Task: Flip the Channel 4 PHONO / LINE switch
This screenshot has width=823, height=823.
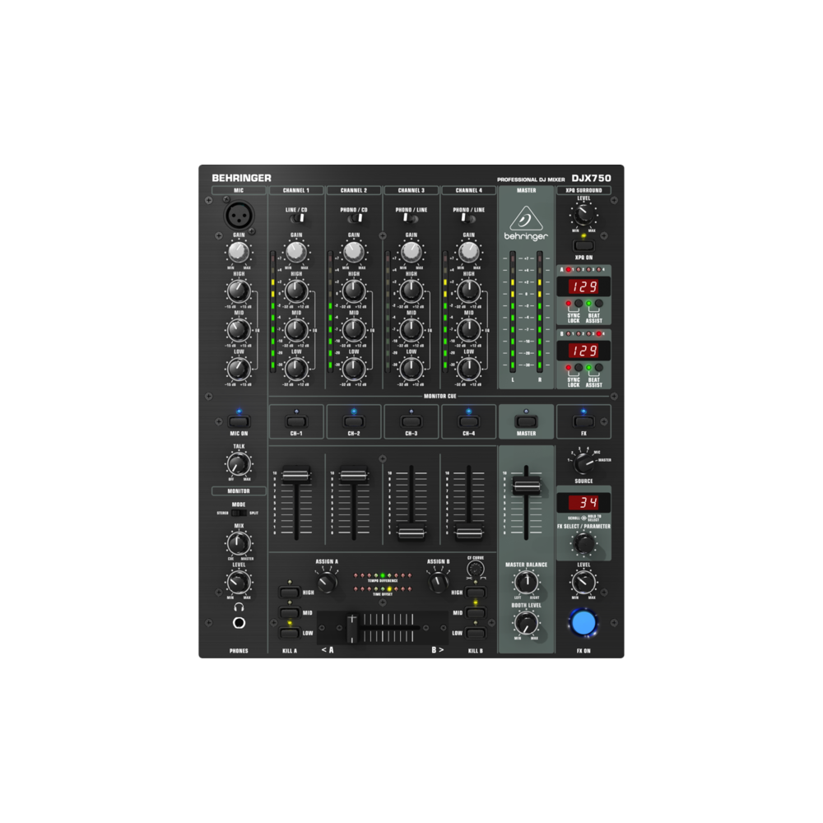Action: pyautogui.click(x=467, y=218)
